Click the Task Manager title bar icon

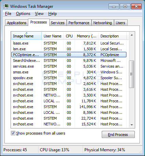(x=6, y=6)
